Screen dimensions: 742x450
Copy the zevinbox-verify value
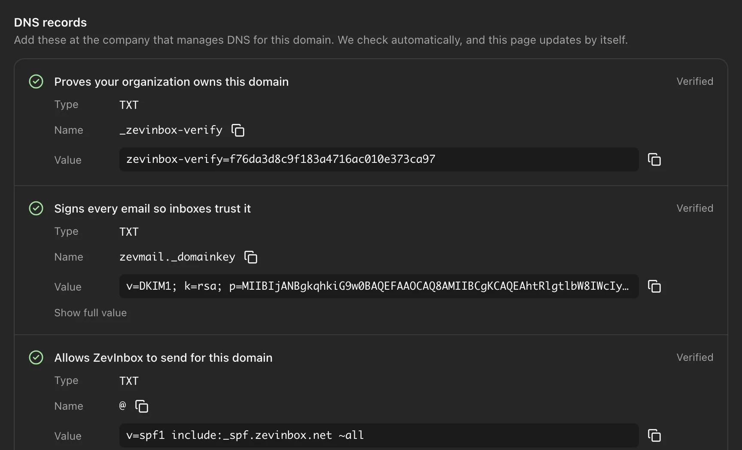pyautogui.click(x=654, y=159)
